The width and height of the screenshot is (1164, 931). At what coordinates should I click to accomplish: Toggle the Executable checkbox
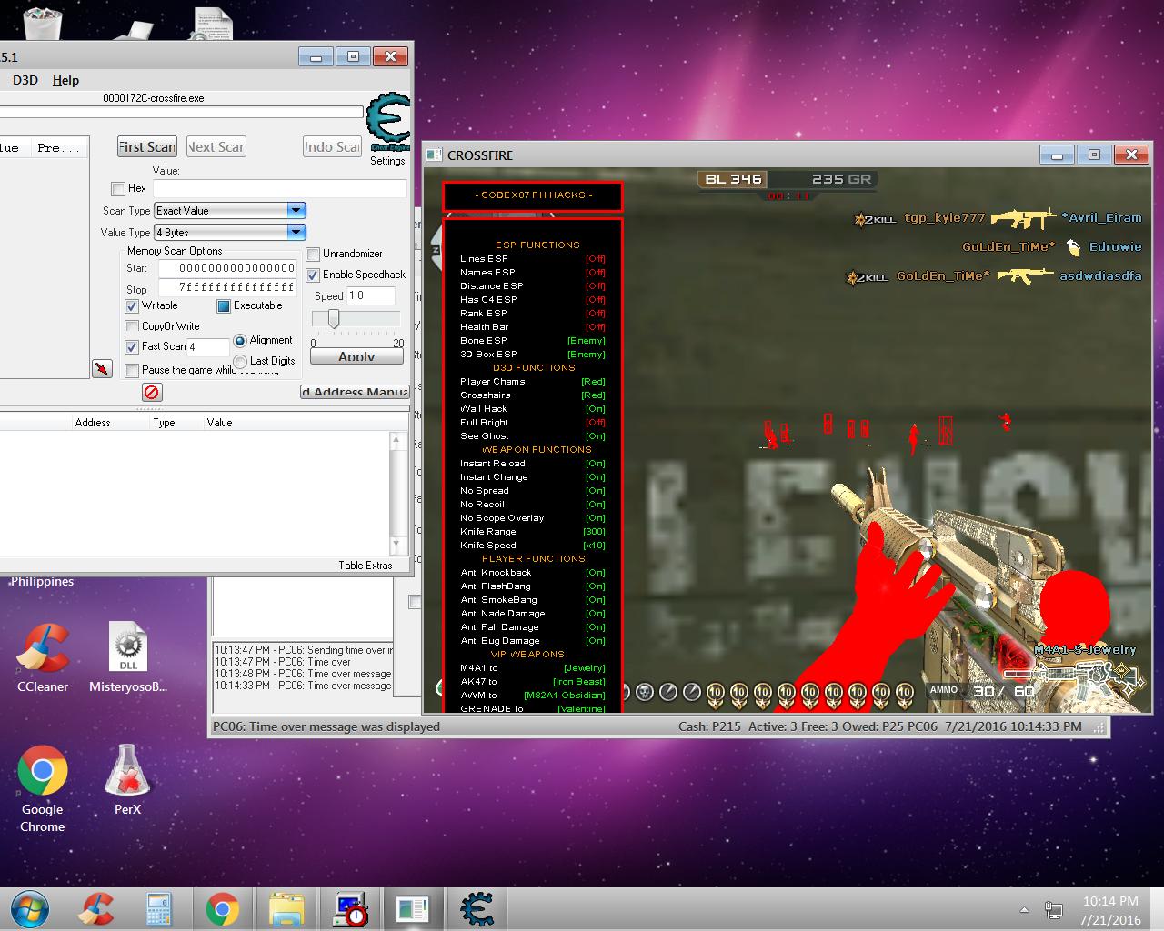224,306
